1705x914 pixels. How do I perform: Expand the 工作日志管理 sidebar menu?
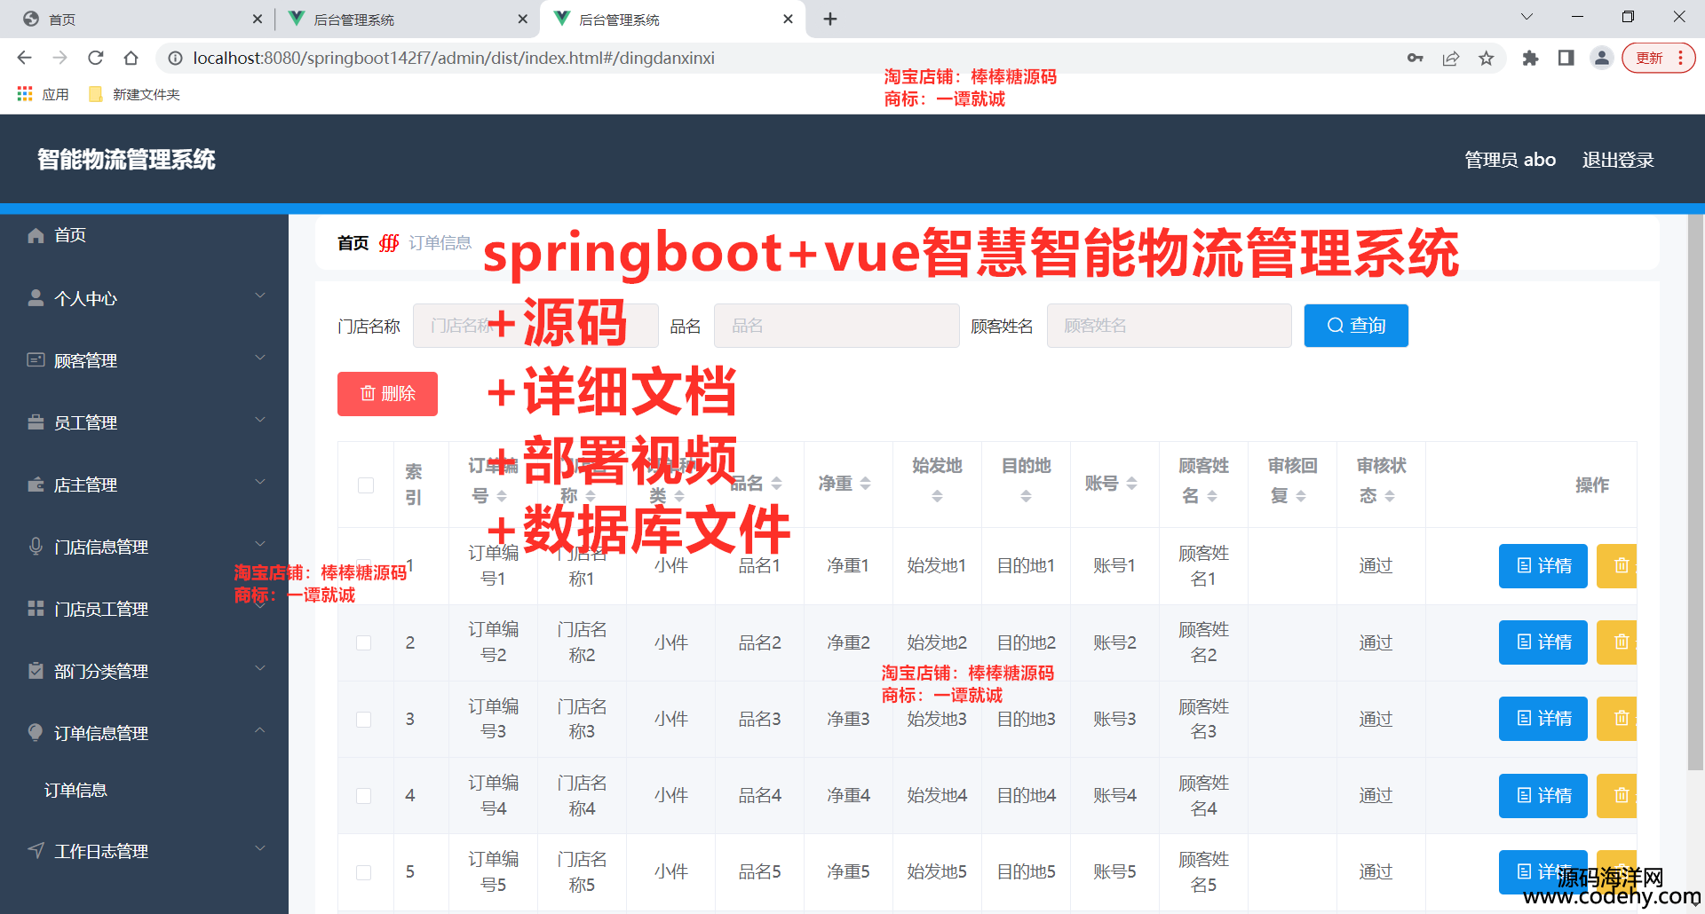(x=145, y=851)
